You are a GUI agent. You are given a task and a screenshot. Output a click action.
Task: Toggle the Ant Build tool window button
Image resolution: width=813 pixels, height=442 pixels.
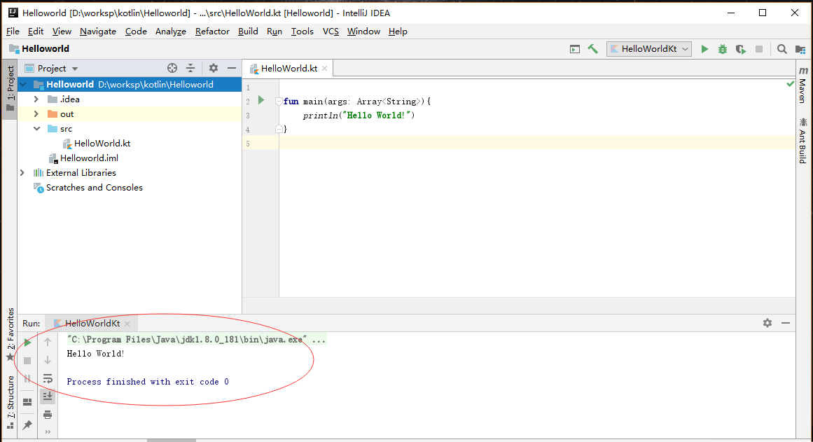pyautogui.click(x=803, y=141)
